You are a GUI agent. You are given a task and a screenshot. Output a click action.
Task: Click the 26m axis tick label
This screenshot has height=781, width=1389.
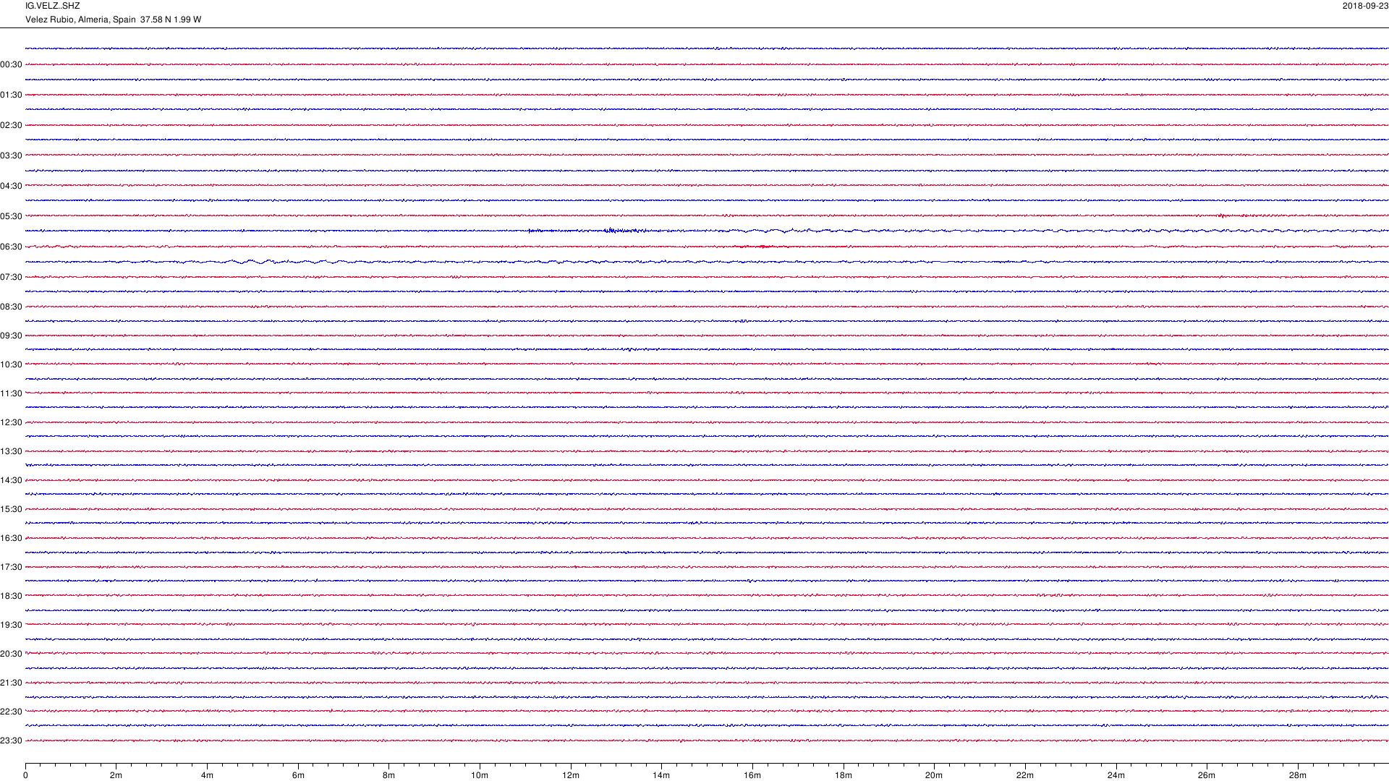click(1207, 775)
